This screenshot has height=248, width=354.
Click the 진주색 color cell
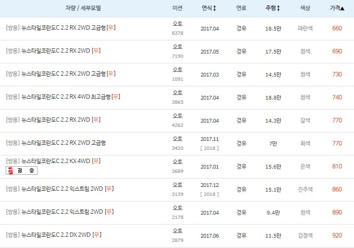coord(305,190)
